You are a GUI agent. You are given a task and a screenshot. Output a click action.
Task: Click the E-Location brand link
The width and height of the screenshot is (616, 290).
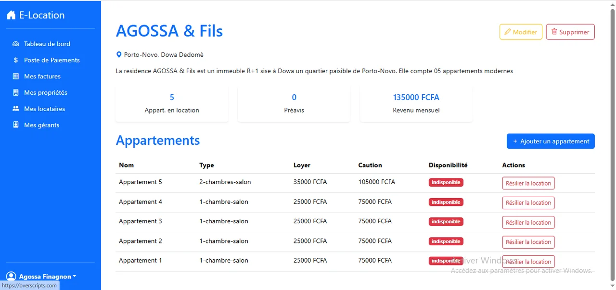click(x=36, y=15)
